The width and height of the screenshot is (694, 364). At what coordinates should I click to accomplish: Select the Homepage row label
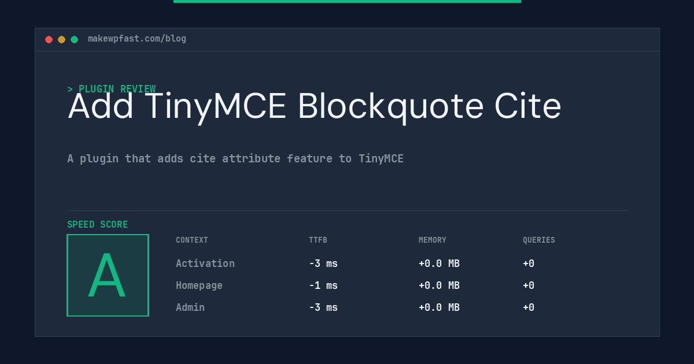click(199, 285)
